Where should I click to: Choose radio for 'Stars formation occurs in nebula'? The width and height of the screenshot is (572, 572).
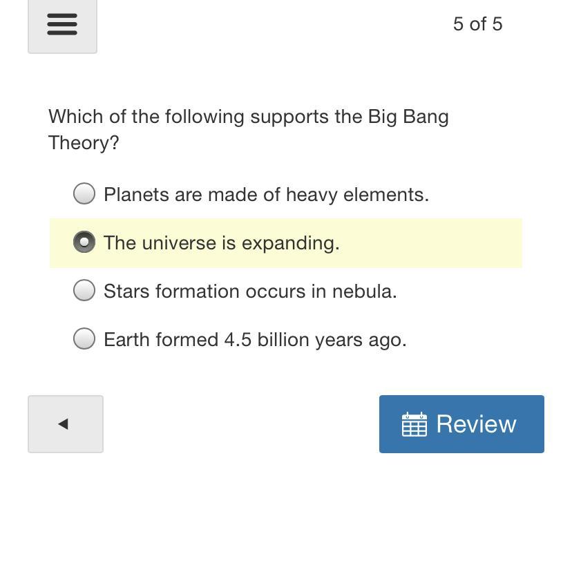pos(84,291)
